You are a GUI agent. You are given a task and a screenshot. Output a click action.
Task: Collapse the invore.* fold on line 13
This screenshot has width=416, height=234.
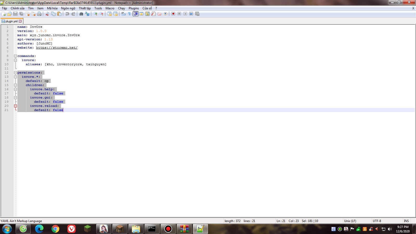(x=15, y=77)
